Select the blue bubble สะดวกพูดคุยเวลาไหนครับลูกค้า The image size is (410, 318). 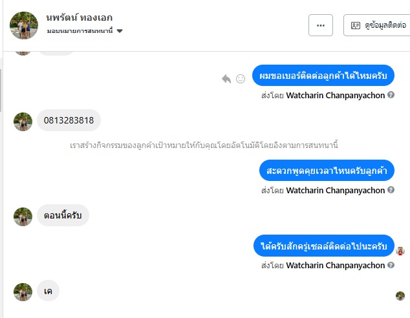click(x=327, y=171)
